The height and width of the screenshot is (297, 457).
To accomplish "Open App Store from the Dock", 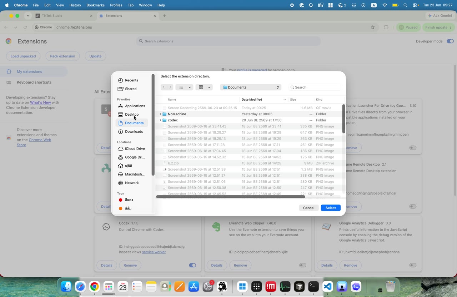I will pyautogui.click(x=194, y=286).
